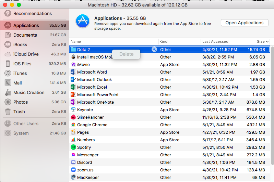Click the 5/17/17, 8:11 PM date cell
The height and width of the screenshot is (182, 274).
point(218,140)
